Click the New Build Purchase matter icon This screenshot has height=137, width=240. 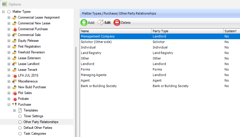point(14,87)
